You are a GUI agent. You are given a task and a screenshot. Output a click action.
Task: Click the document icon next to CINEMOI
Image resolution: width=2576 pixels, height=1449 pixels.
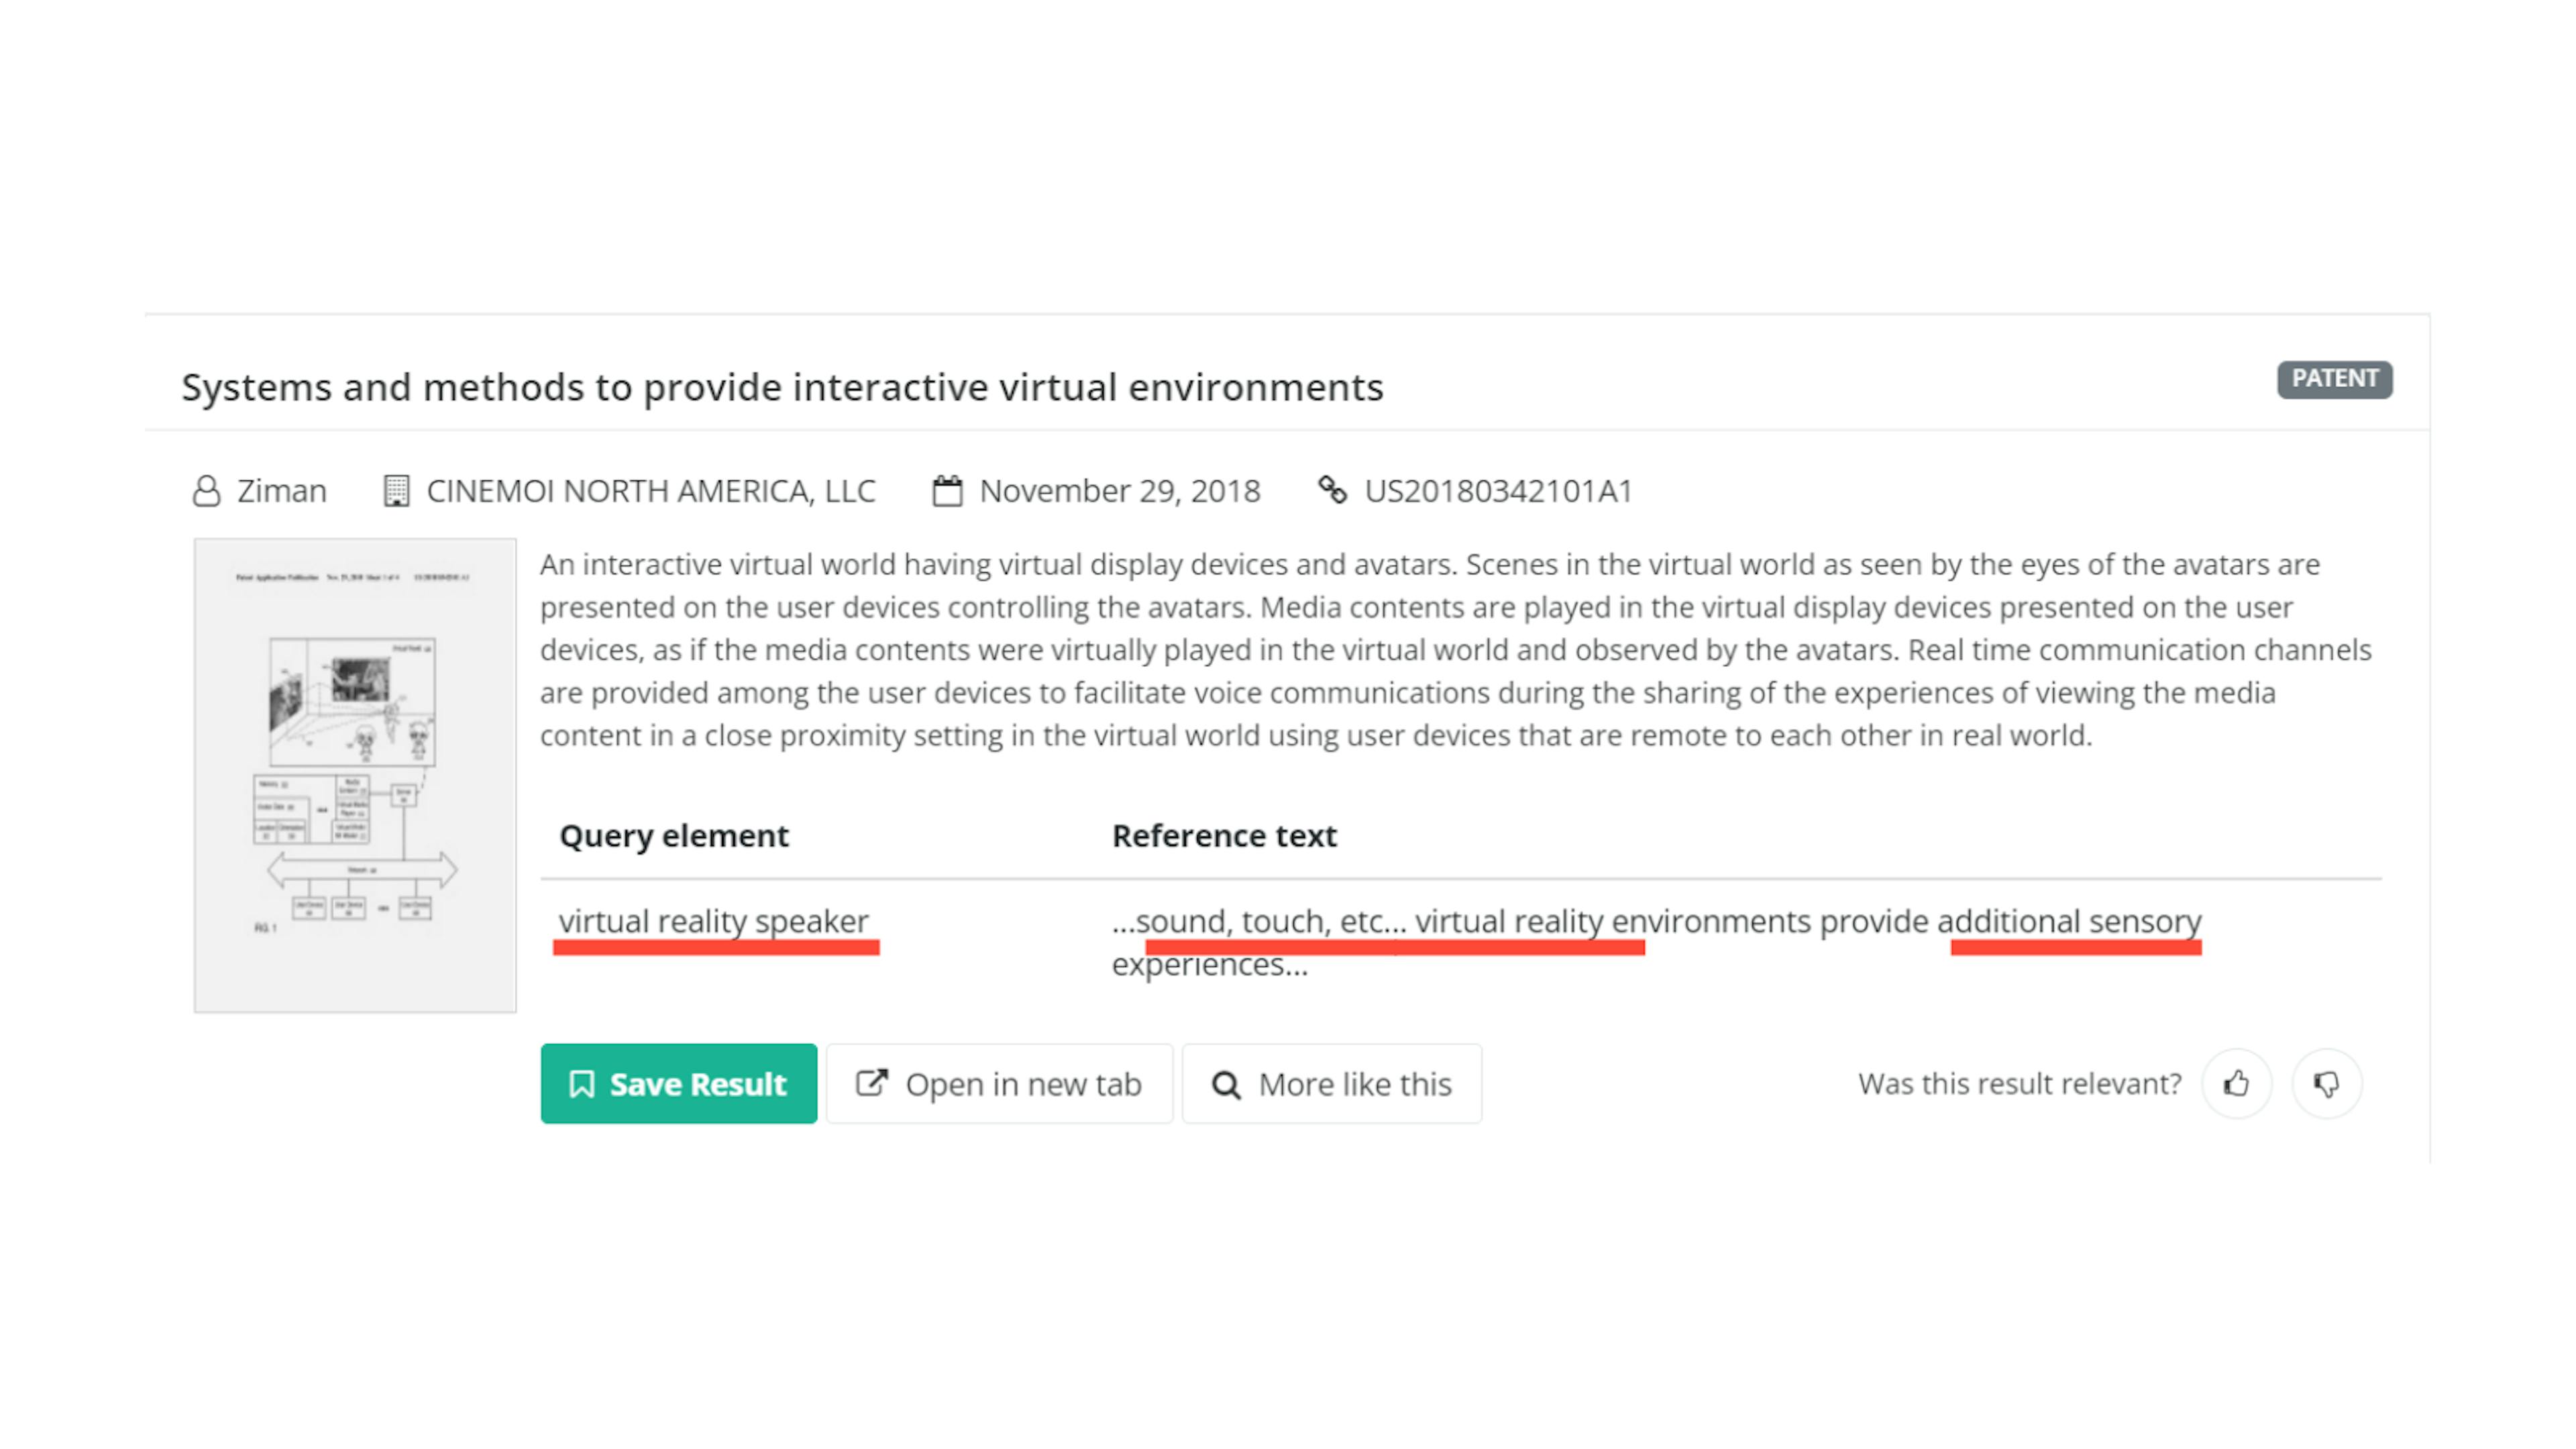[392, 490]
